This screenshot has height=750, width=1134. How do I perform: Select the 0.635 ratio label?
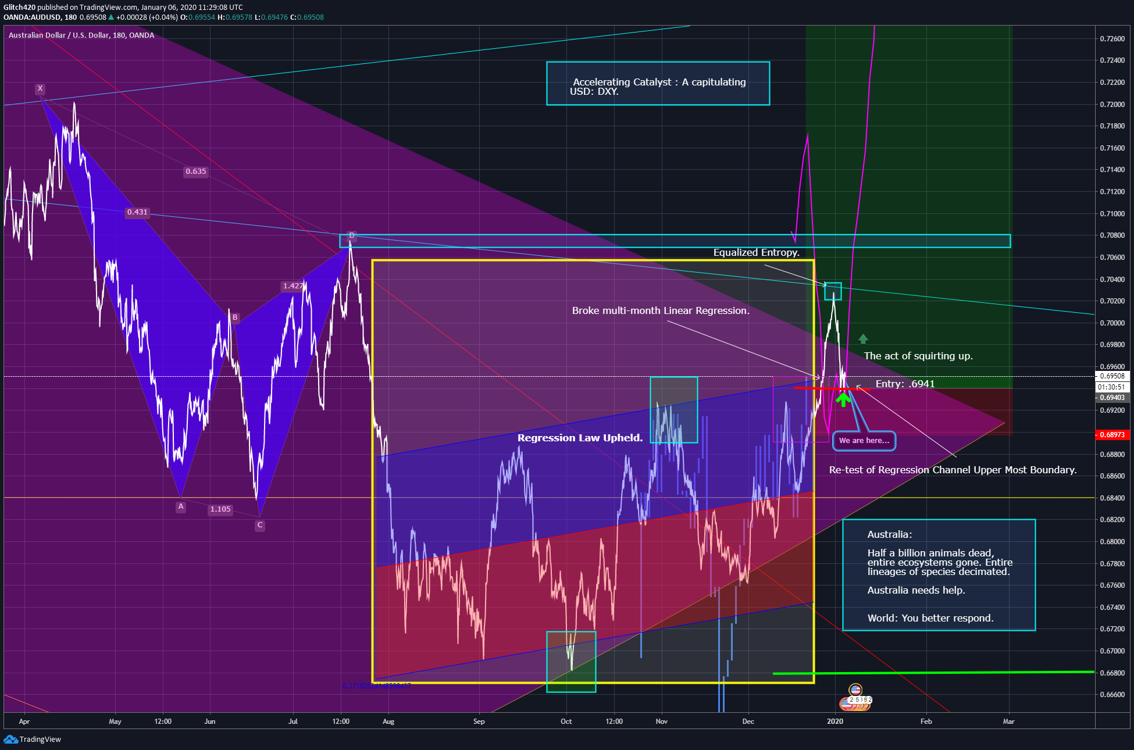point(196,172)
